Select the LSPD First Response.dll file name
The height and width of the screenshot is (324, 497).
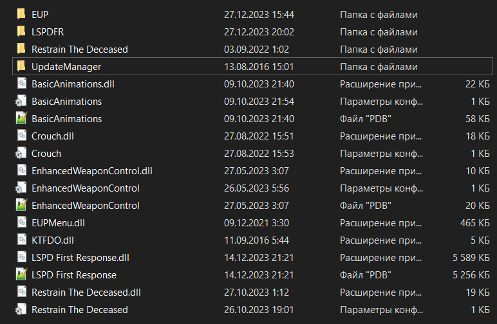[x=80, y=257]
